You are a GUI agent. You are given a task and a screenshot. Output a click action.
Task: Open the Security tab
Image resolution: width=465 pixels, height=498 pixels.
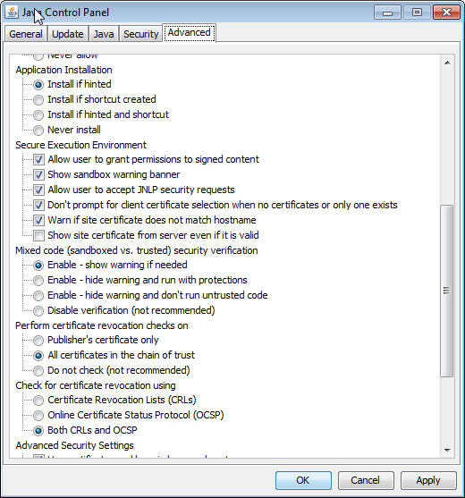click(140, 34)
